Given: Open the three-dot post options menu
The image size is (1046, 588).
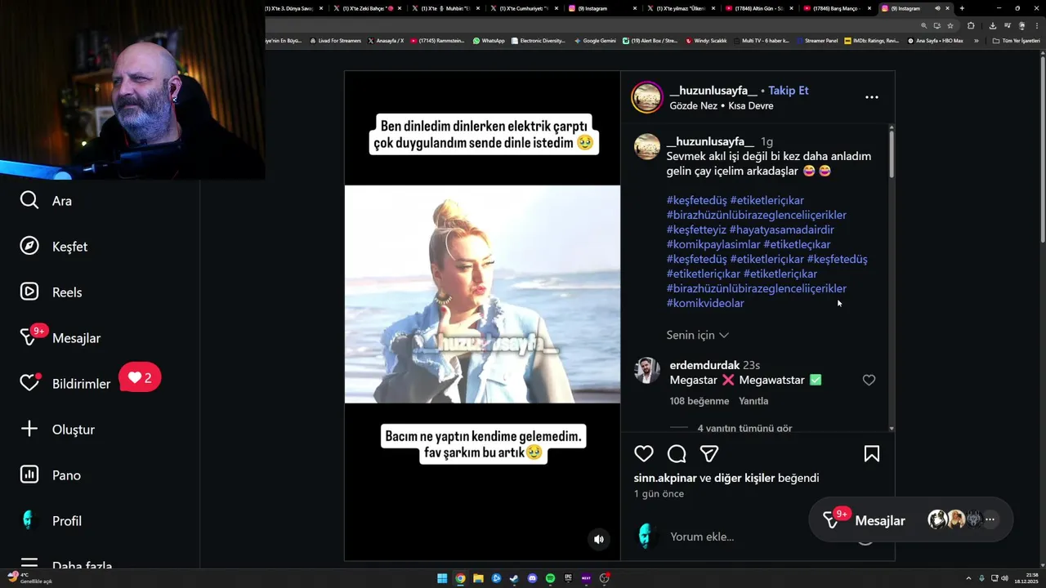Looking at the screenshot, I should pyautogui.click(x=872, y=97).
